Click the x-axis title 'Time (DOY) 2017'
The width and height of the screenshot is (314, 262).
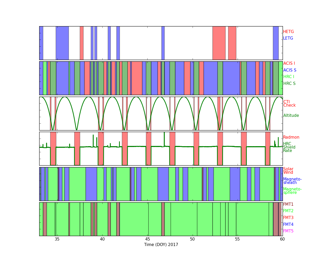pyautogui.click(x=161, y=245)
